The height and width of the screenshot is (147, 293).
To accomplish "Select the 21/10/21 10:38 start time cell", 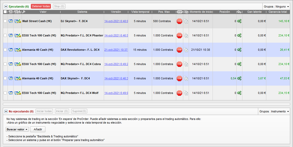I will [x=201, y=50].
